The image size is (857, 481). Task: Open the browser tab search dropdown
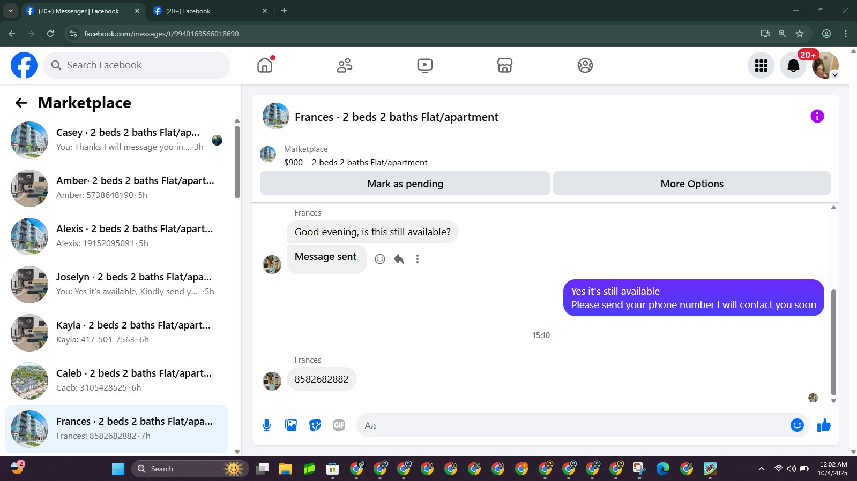tap(10, 11)
